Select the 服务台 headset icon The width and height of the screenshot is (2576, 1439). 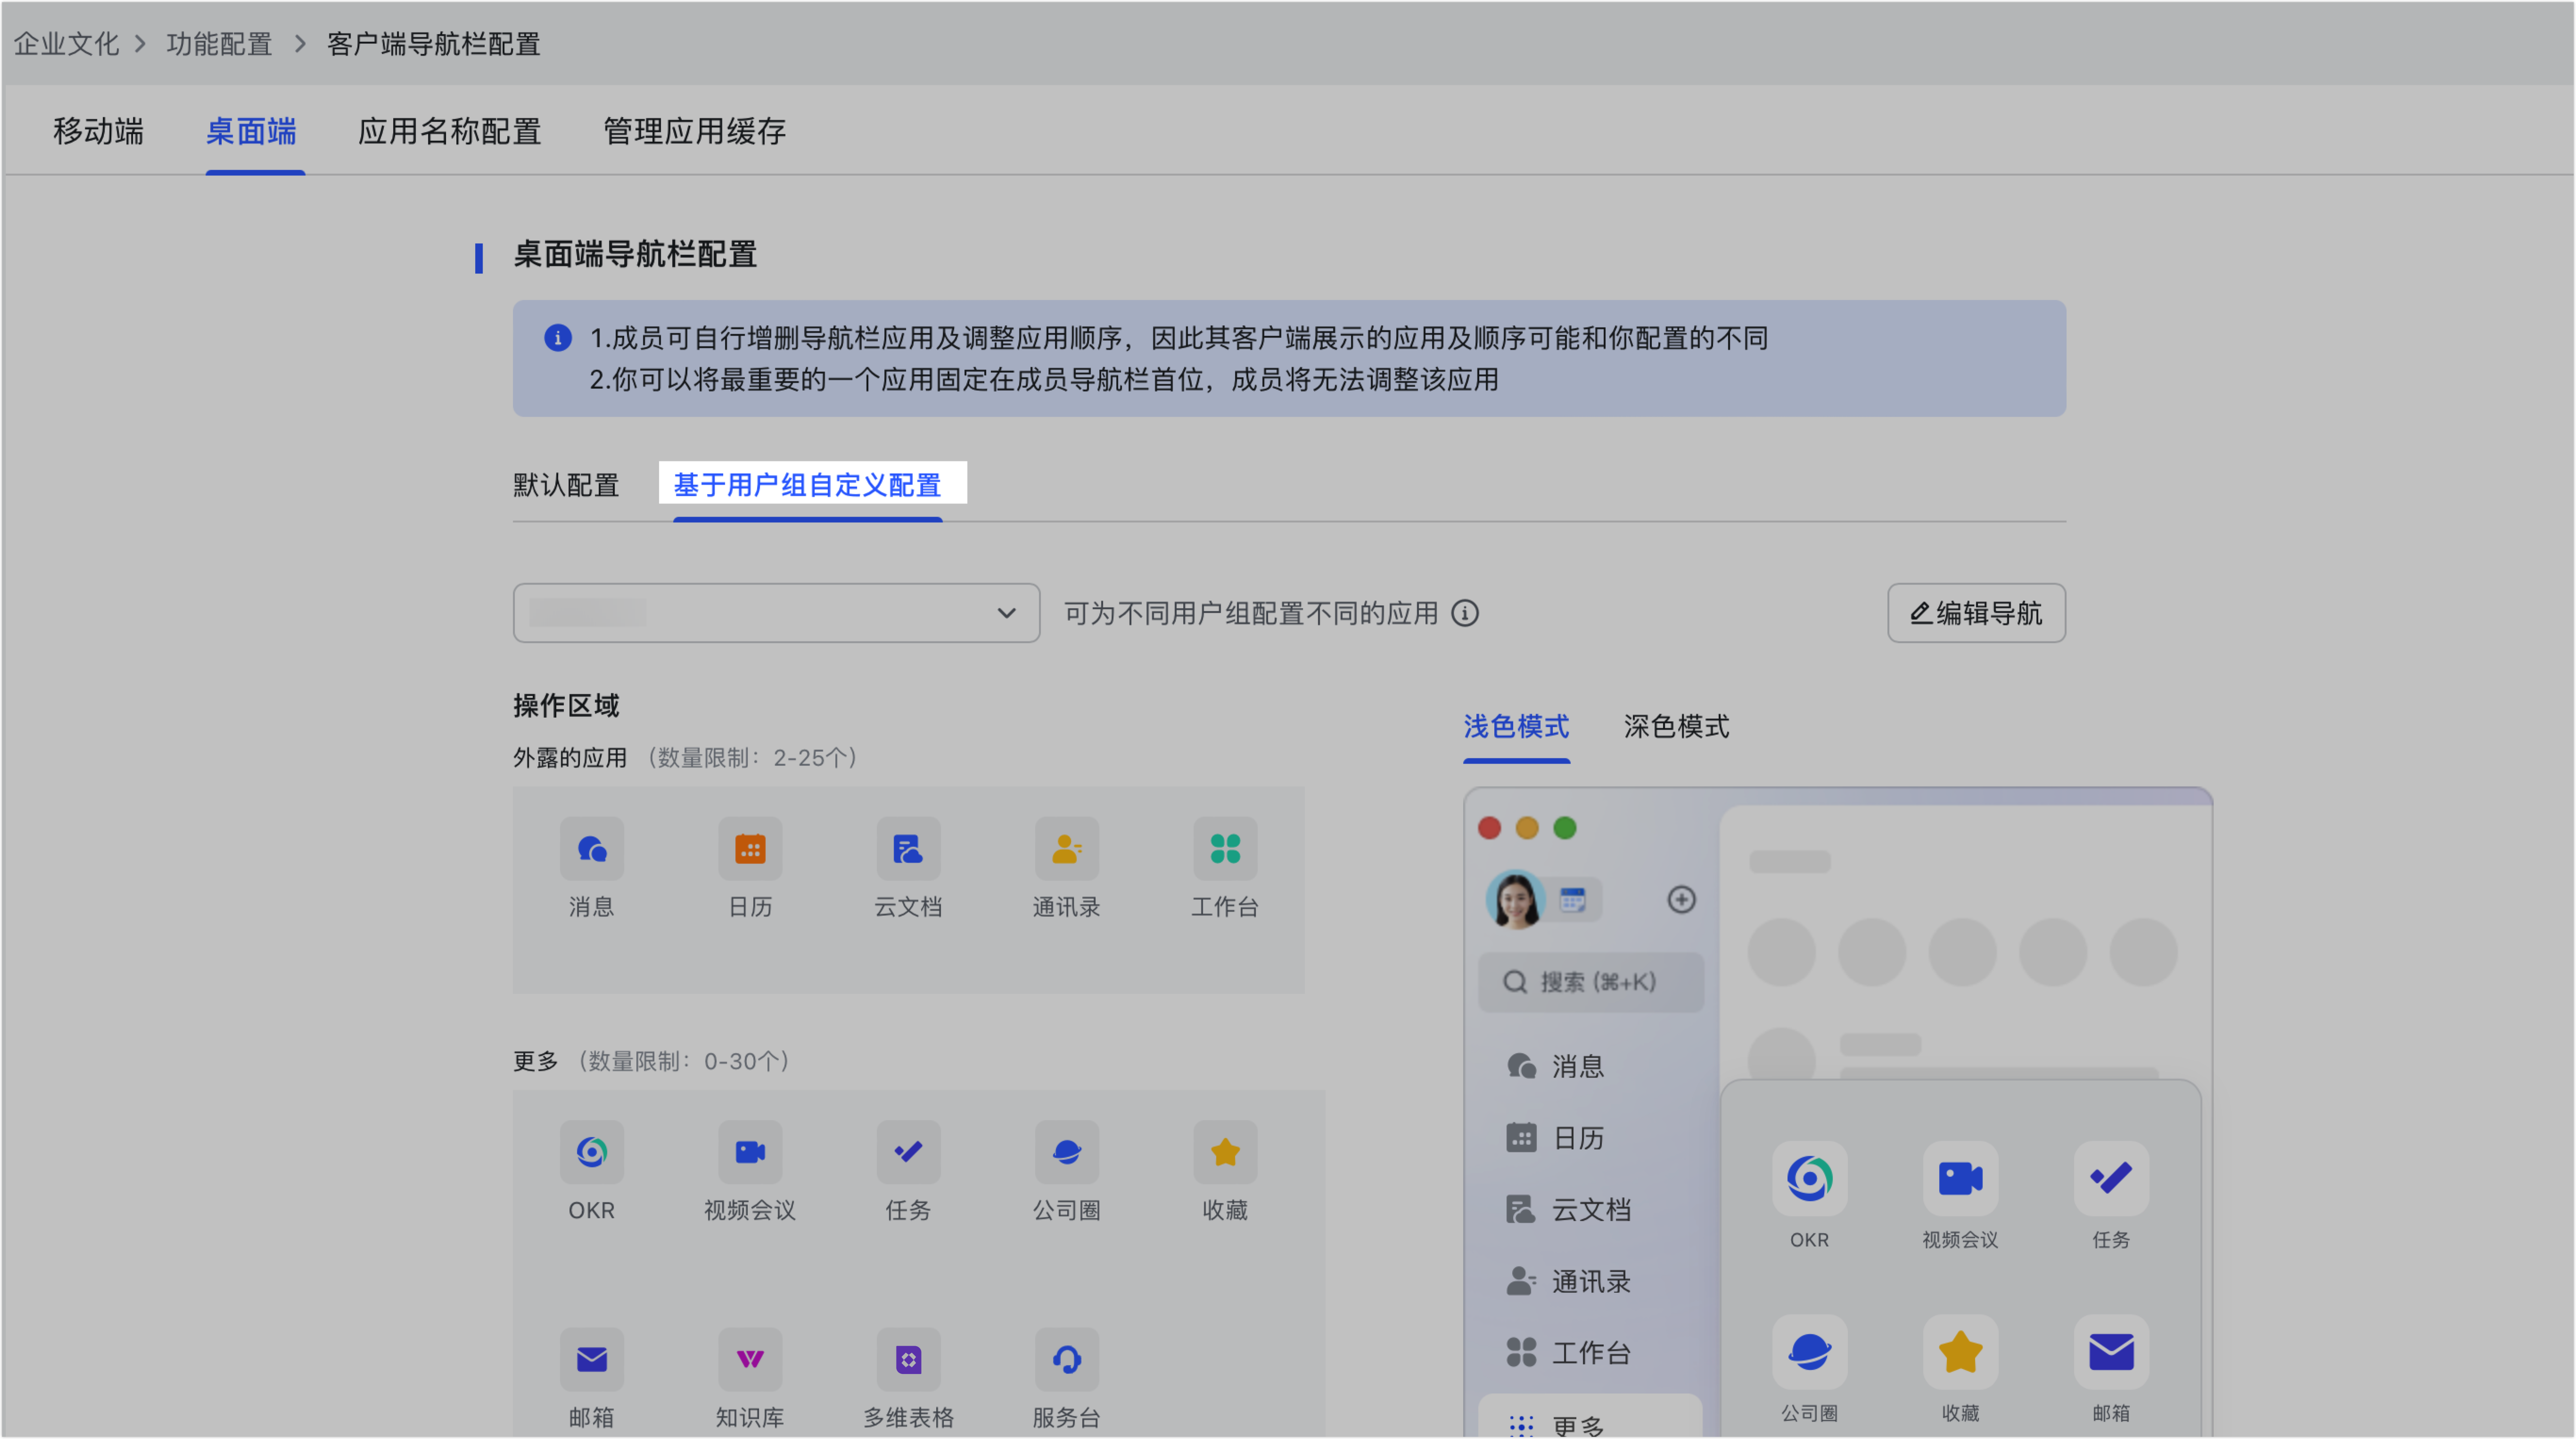point(1067,1359)
